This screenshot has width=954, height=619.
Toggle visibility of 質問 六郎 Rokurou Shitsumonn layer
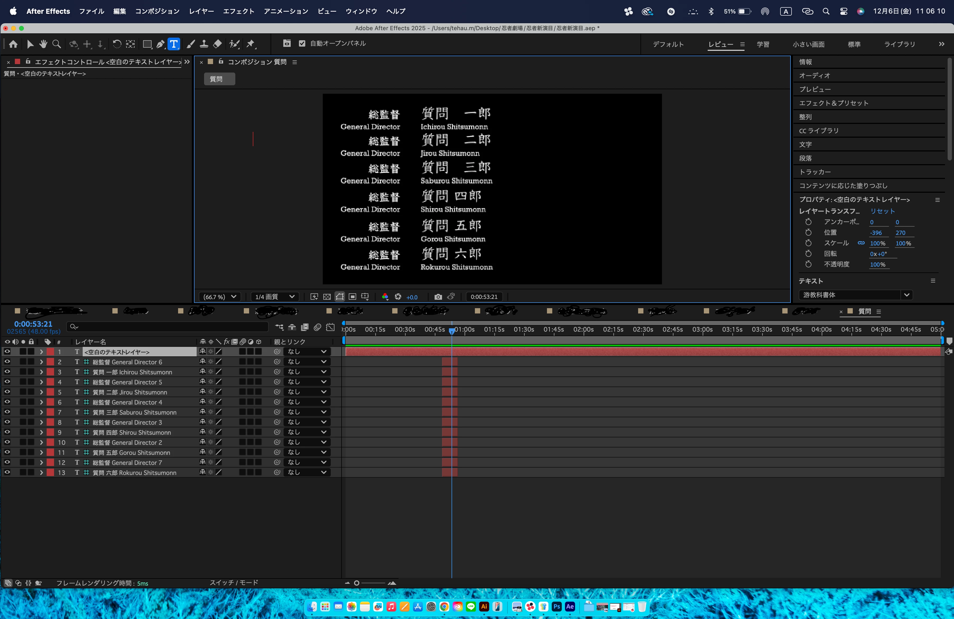pyautogui.click(x=7, y=472)
